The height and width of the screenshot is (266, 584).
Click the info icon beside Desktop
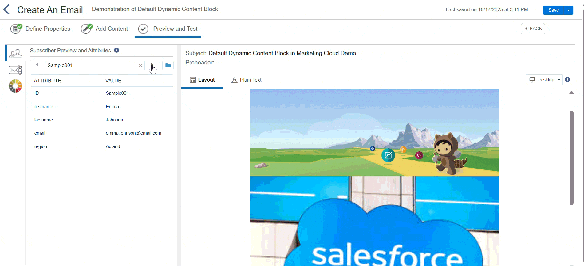[567, 80]
